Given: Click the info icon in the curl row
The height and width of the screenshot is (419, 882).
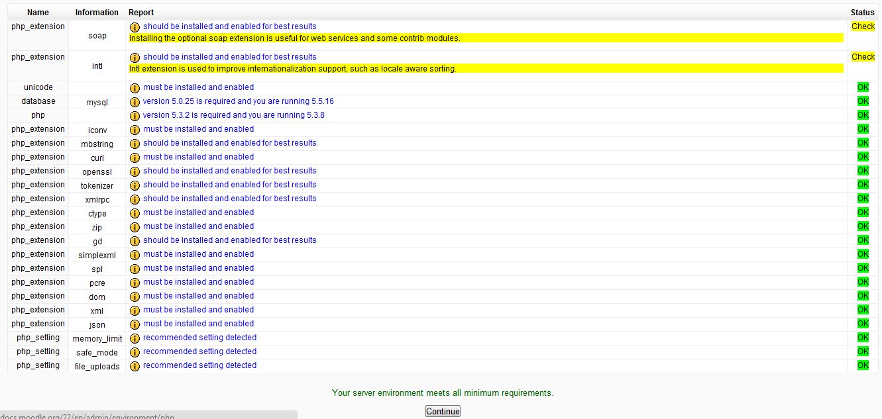Looking at the screenshot, I should pyautogui.click(x=135, y=158).
